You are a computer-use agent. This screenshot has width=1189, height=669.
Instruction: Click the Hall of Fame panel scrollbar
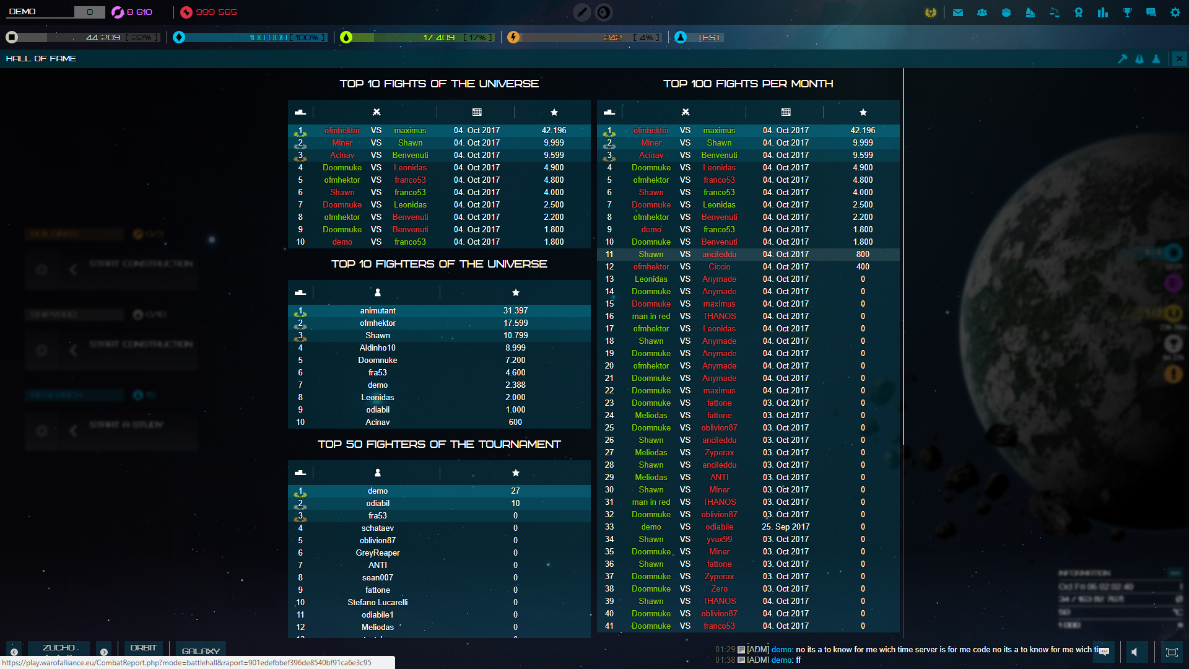click(904, 256)
